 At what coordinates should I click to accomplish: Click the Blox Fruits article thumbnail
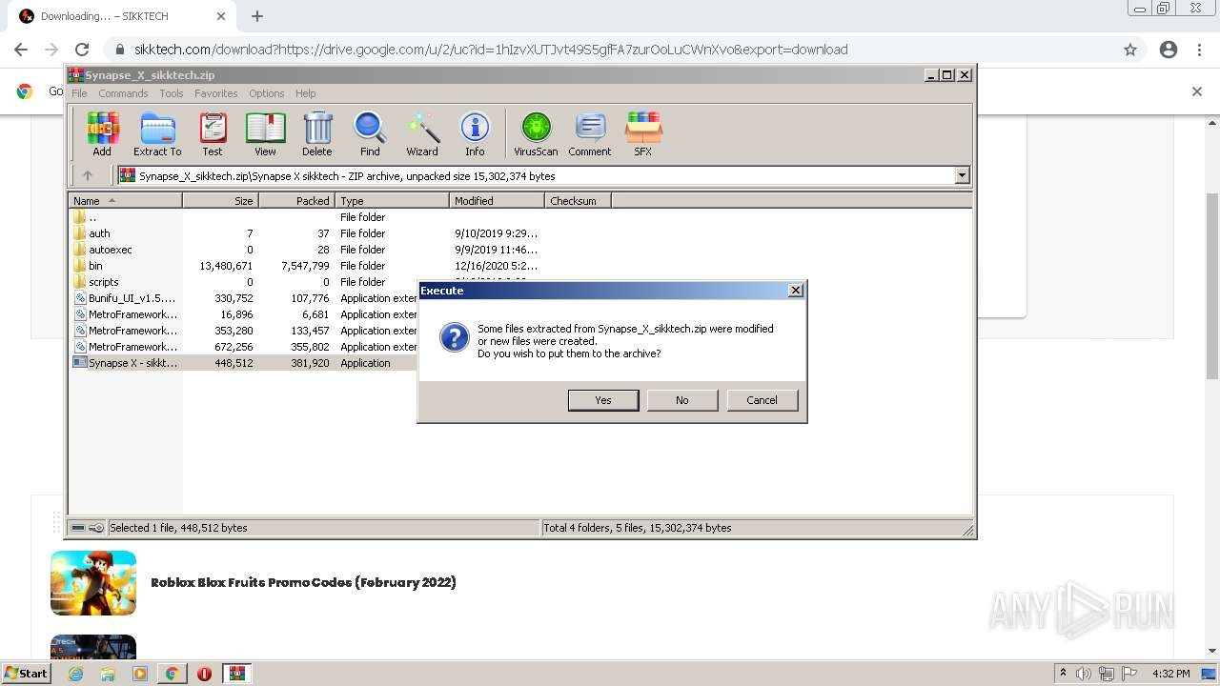(93, 583)
